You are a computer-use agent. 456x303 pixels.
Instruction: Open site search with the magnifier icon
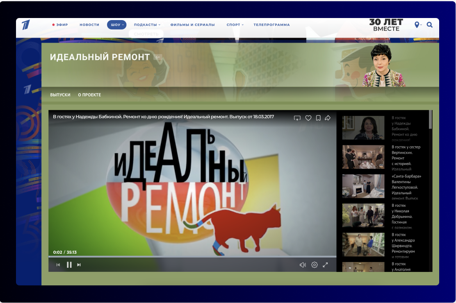click(429, 25)
